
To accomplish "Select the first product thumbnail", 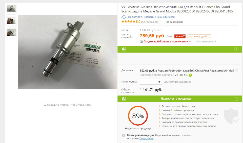I will (x=11, y=9).
